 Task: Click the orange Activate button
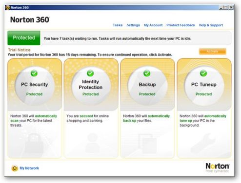coord(212,52)
